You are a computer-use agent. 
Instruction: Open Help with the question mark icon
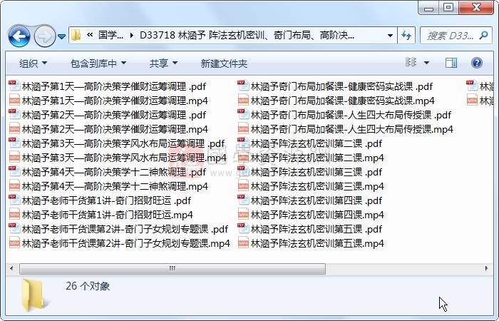coord(476,63)
